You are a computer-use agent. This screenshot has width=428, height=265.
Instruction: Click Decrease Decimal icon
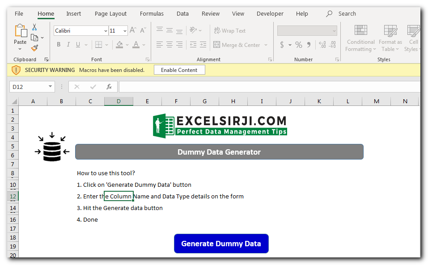[332, 45]
